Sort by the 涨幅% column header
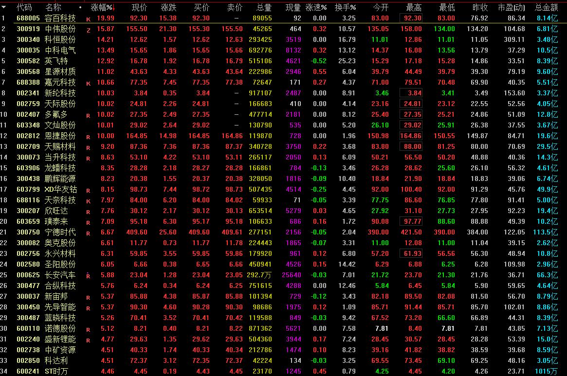567x376 pixels. click(102, 8)
